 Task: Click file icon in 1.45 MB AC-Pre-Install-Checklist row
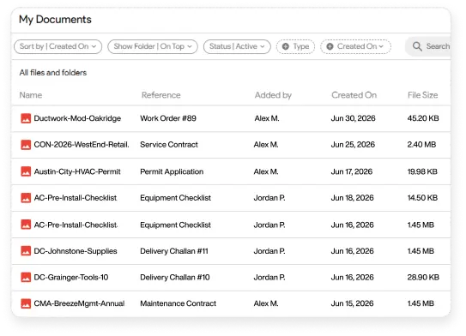pyautogui.click(x=26, y=225)
